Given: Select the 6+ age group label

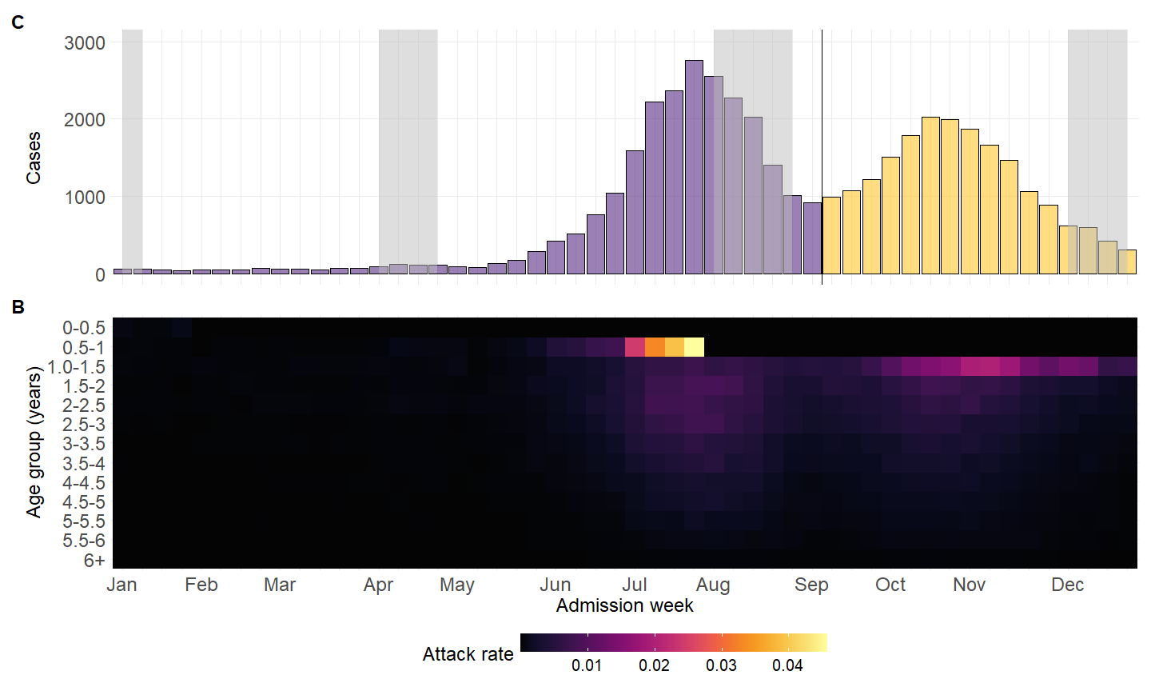Looking at the screenshot, I should 94,561.
